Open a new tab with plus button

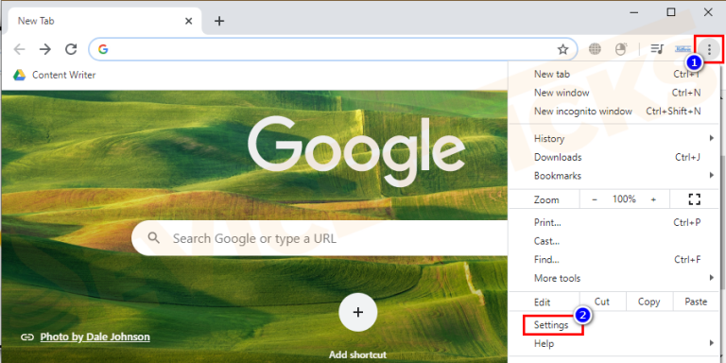coord(219,21)
